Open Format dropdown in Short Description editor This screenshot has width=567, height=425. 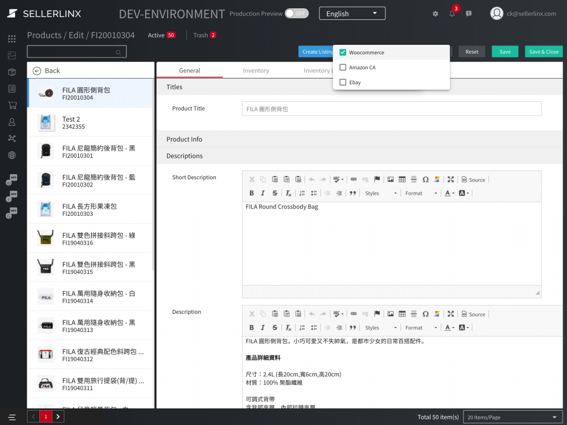coord(421,193)
